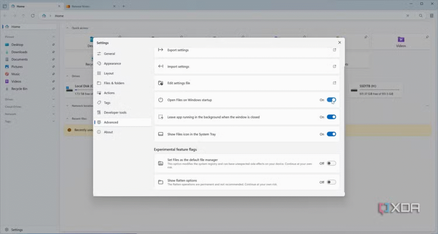Screen dimensions: 438x234
Task: Toggle Show Files icon in System Tray
Action: [331, 134]
